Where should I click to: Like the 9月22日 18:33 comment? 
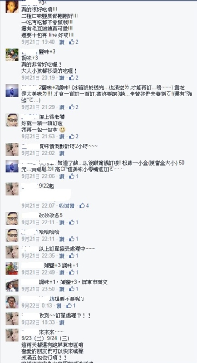coord(62,322)
